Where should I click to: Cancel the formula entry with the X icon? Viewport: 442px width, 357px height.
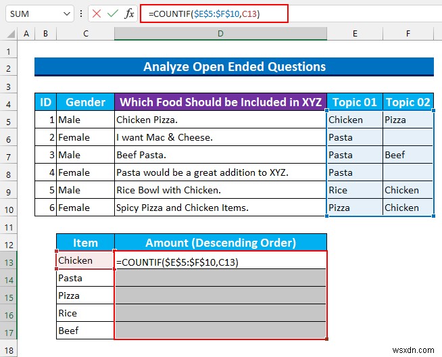click(x=97, y=14)
